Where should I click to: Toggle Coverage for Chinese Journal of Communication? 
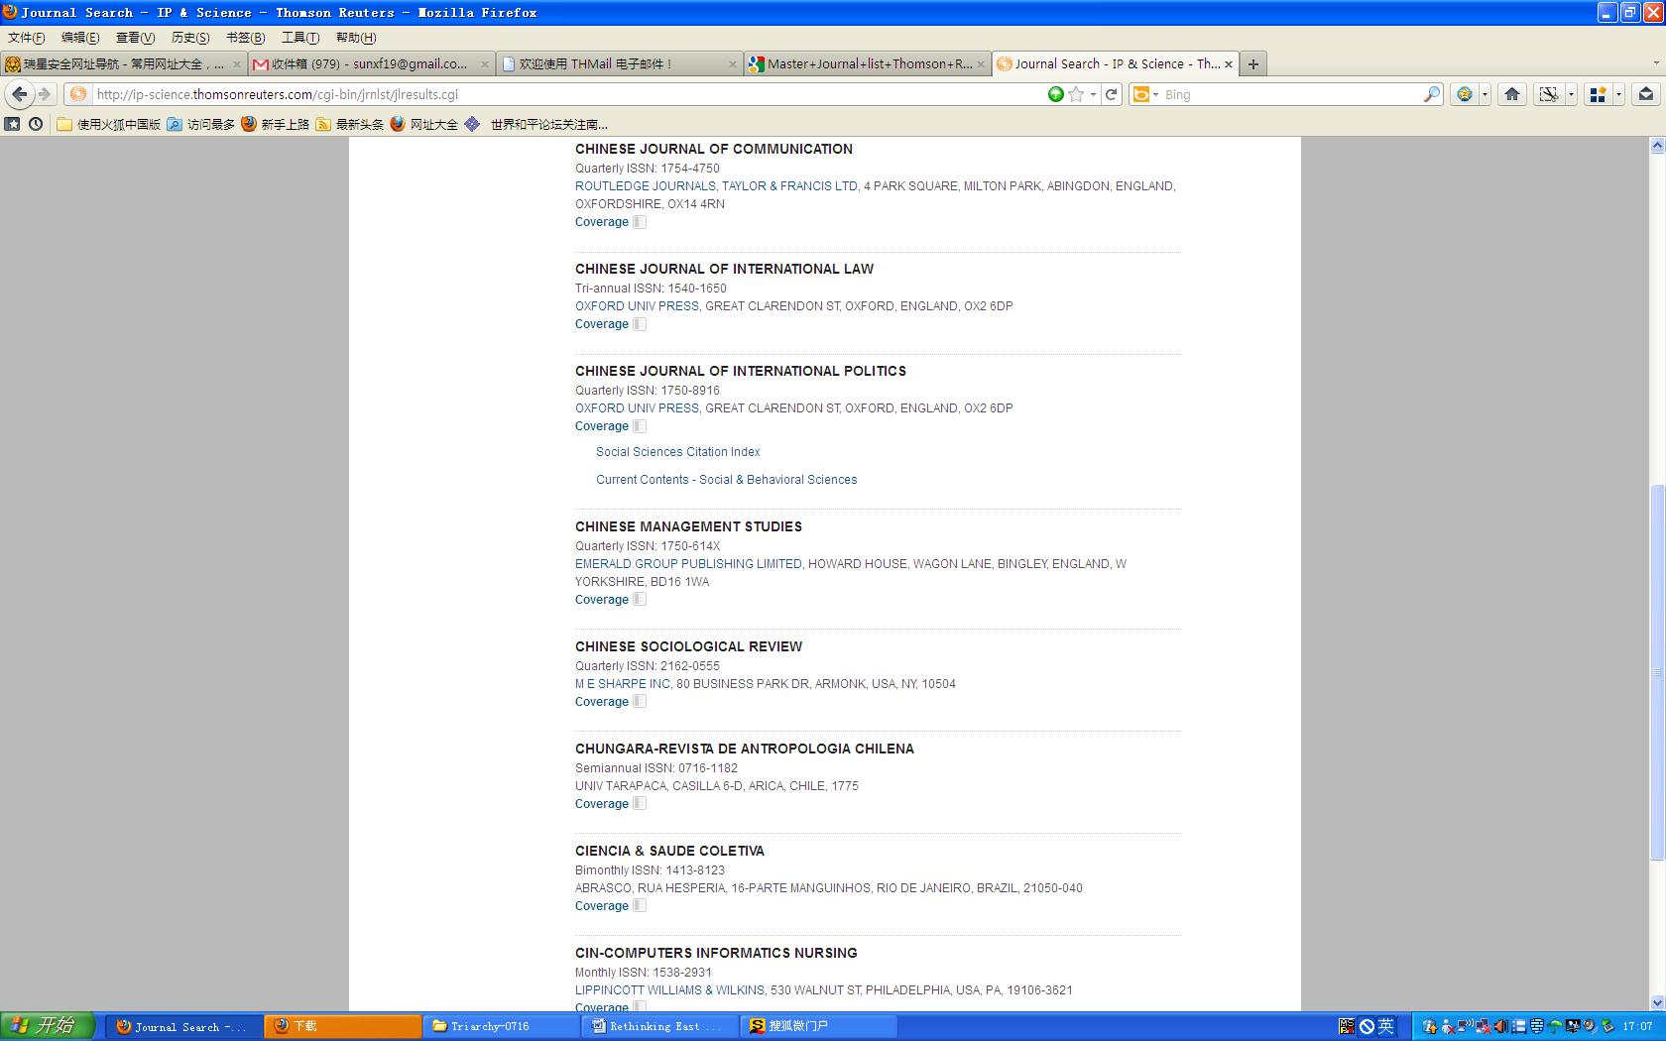pos(610,222)
